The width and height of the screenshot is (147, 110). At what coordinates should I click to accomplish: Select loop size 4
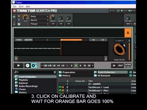(76, 65)
